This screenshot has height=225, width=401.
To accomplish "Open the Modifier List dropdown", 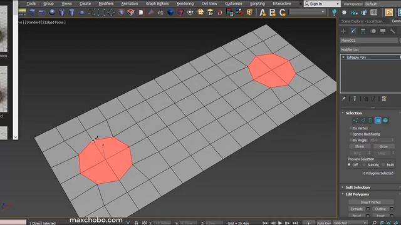I will [x=370, y=49].
